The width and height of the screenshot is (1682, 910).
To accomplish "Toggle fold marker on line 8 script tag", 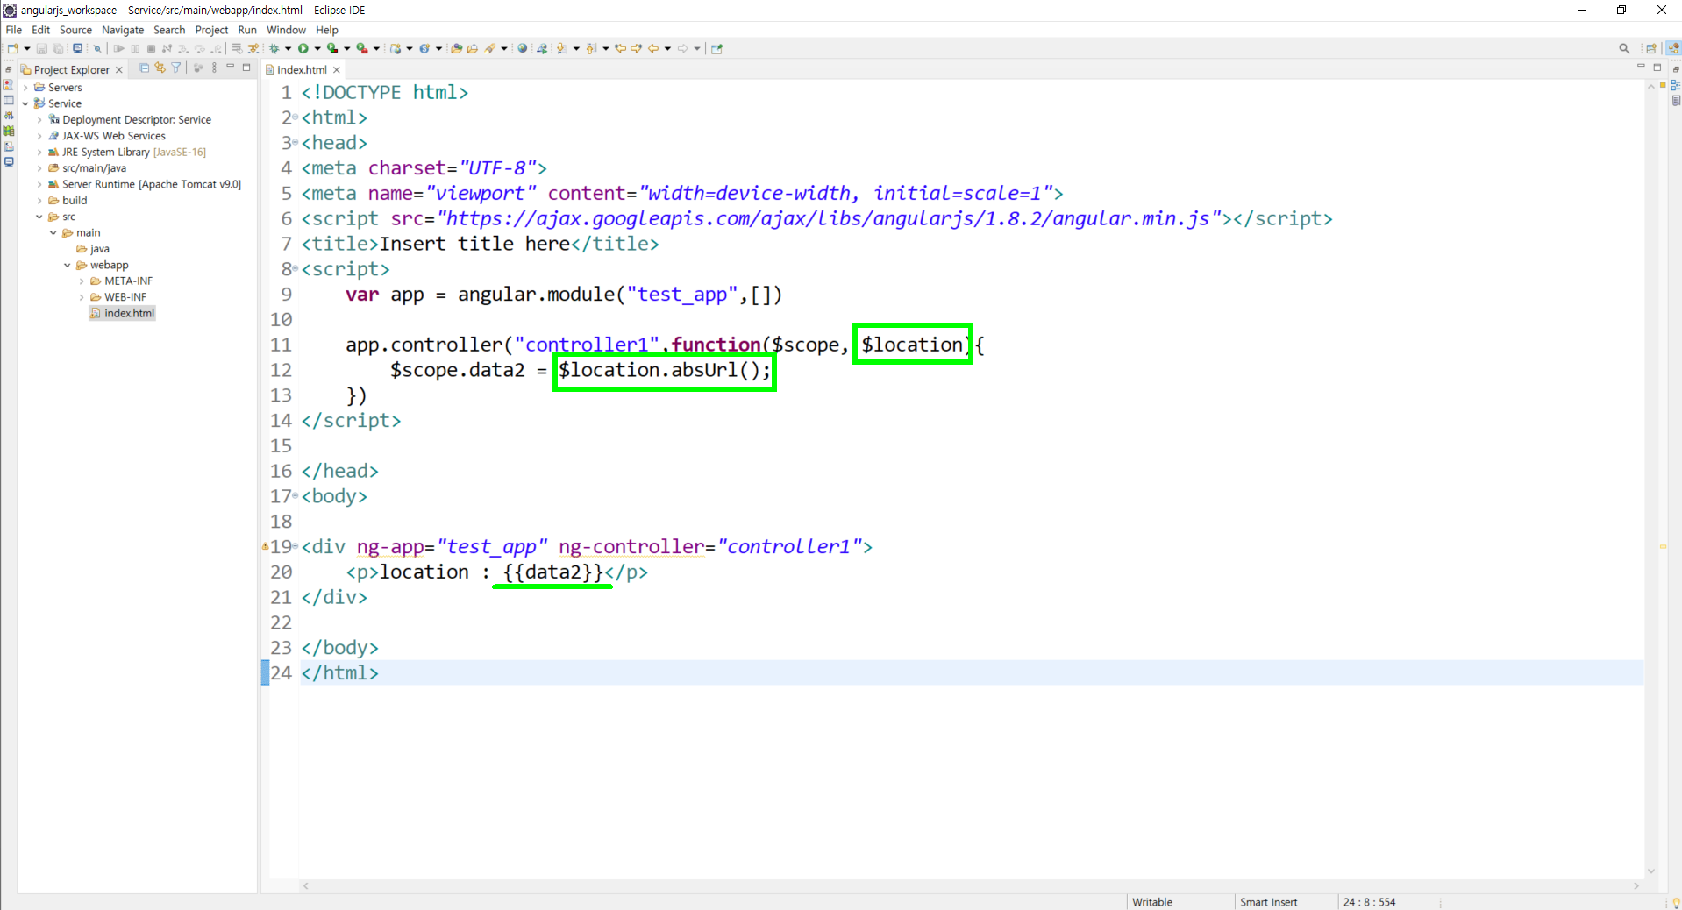I will tap(296, 269).
